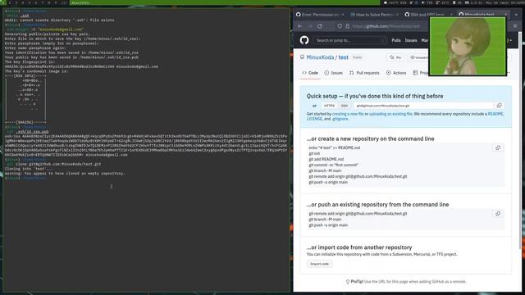This screenshot has width=525, height=295.
Task: Click 'git remote add origin' line under push section
Action: coord(358,213)
